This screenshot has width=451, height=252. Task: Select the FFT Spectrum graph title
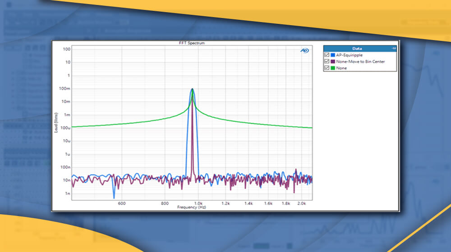[192, 43]
